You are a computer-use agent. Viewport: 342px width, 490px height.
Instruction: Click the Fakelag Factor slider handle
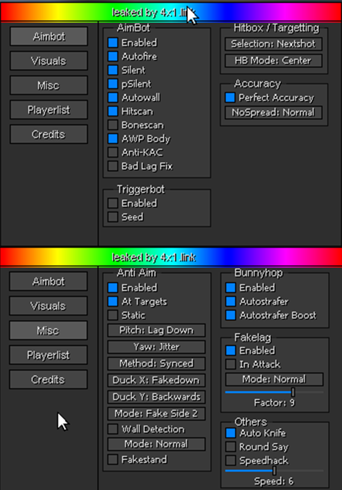pyautogui.click(x=293, y=392)
